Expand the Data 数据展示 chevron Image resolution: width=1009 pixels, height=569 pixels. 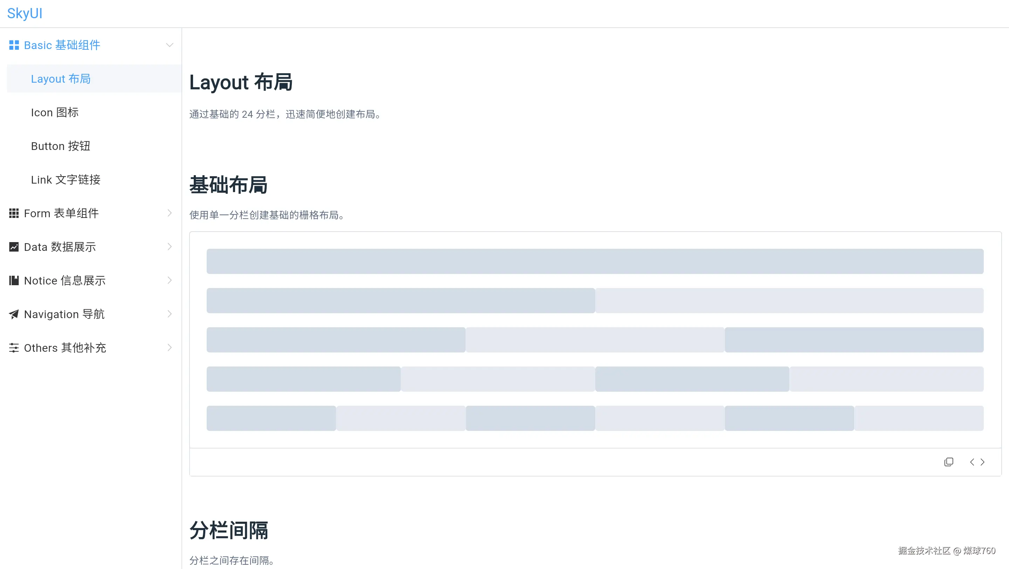[169, 247]
